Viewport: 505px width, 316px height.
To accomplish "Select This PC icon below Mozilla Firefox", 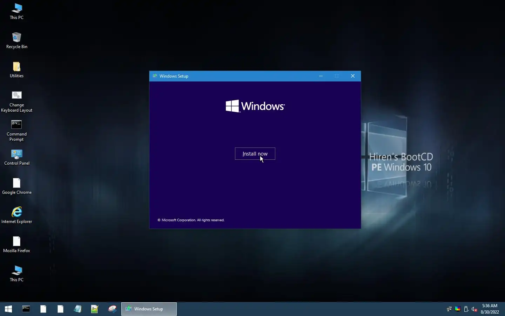I will tap(16, 274).
